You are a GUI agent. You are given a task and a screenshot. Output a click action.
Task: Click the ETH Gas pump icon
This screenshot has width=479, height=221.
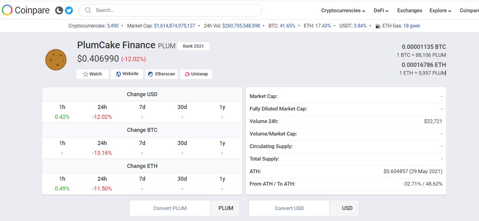pos(378,26)
